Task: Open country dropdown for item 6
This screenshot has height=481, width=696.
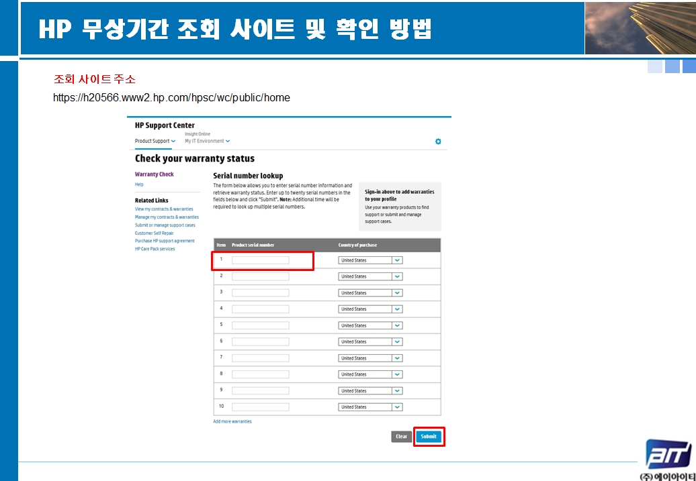Action: [x=370, y=341]
